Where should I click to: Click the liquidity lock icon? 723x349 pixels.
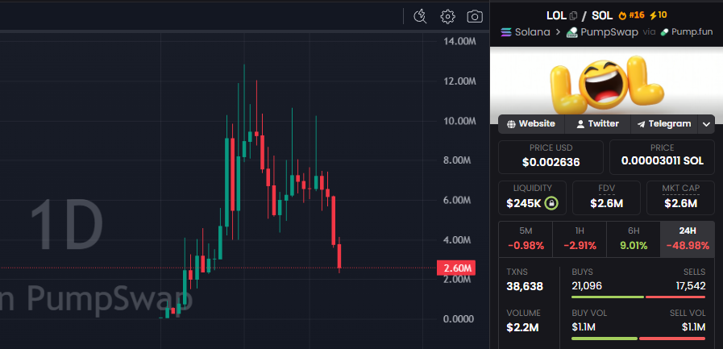551,203
